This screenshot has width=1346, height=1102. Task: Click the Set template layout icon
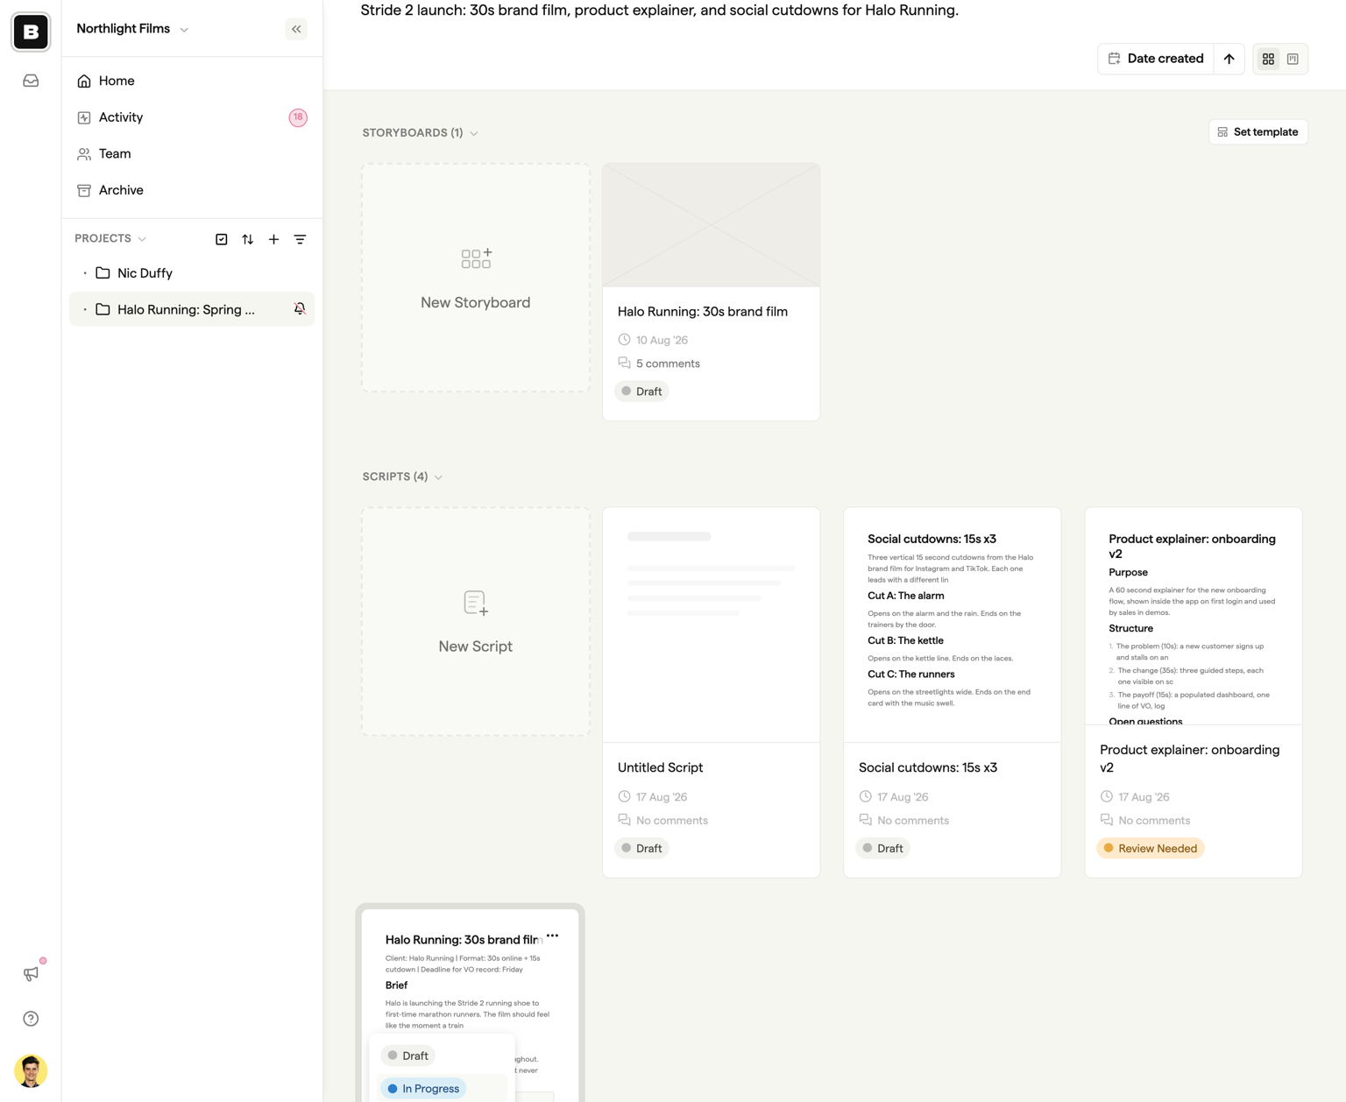(1222, 132)
